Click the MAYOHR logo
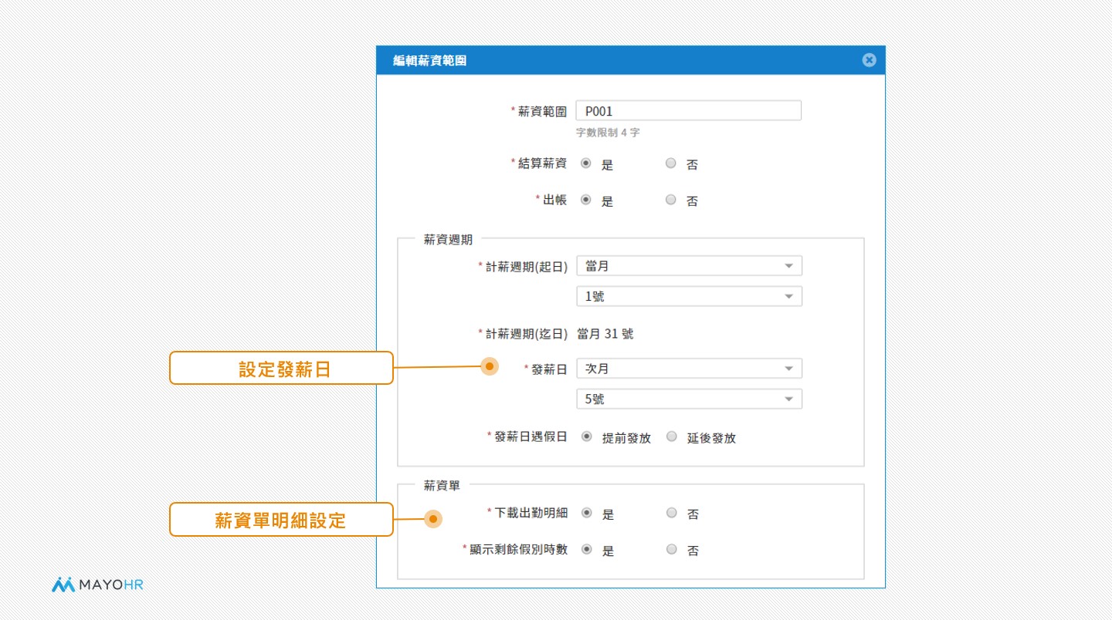This screenshot has height=620, width=1112. coord(98,585)
